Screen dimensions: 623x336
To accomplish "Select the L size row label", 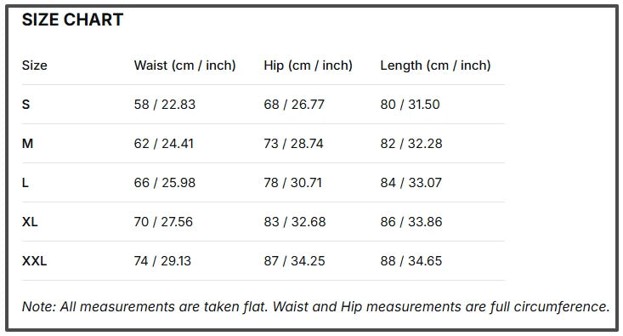I will pyautogui.click(x=25, y=183).
